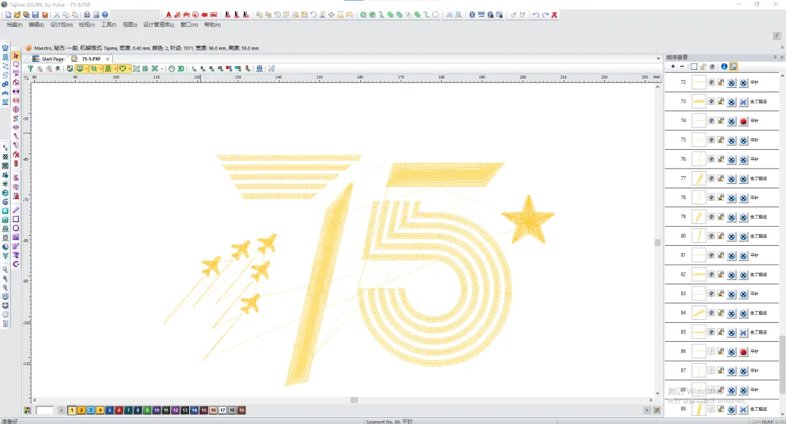Select the square shape tool in left toolbox
This screenshot has width=786, height=424.
[x=16, y=219]
